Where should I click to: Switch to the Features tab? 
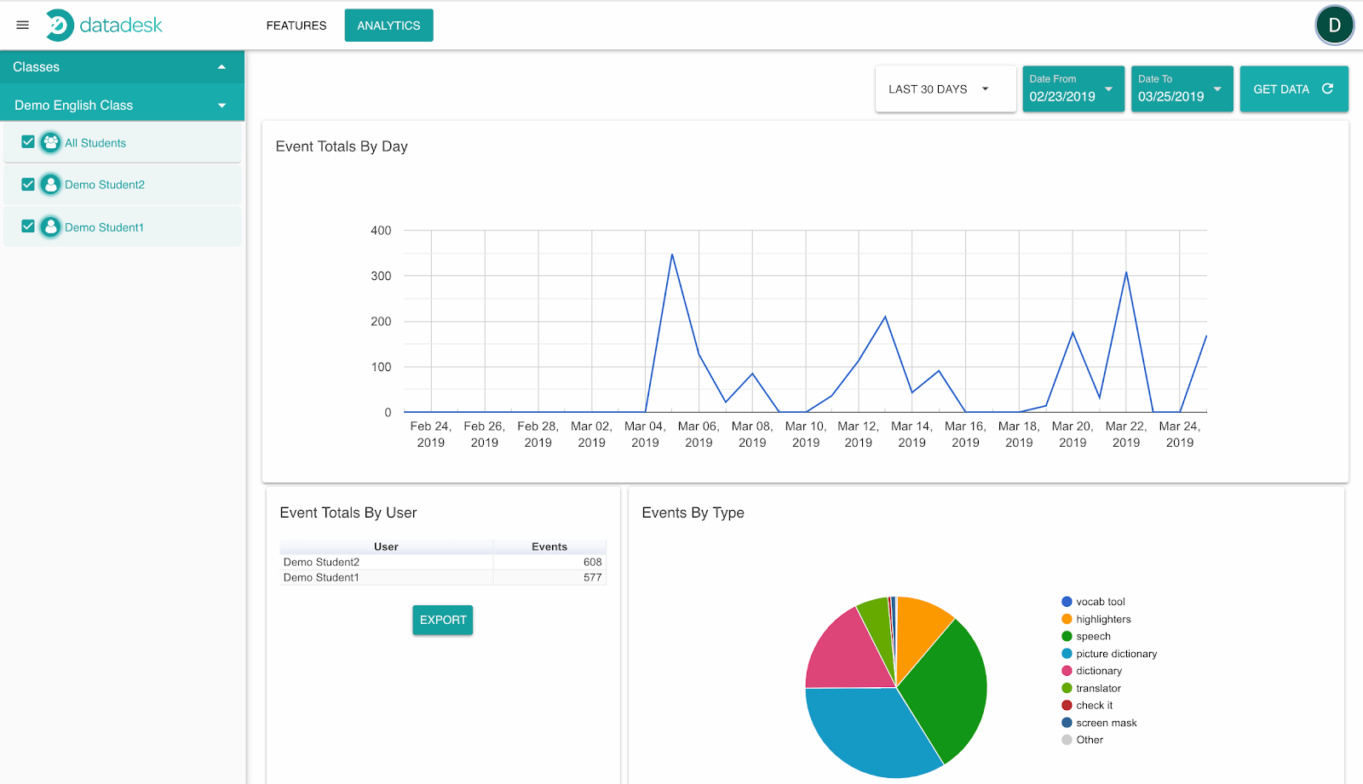[296, 26]
